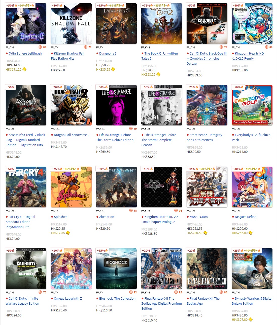Click the Far Cry 4 cover thumbnail
The image size is (278, 325).
click(26, 187)
